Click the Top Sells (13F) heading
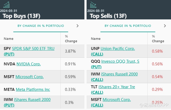 108,16
